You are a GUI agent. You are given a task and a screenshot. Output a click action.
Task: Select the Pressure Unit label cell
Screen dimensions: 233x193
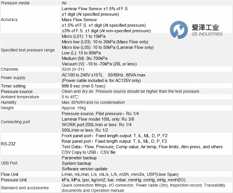14,180
